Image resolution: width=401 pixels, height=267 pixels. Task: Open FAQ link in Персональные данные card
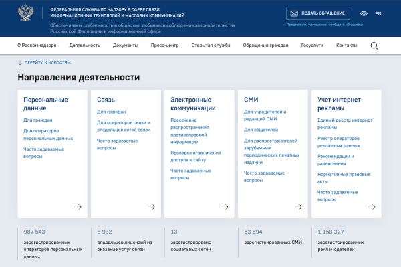[x=43, y=153]
